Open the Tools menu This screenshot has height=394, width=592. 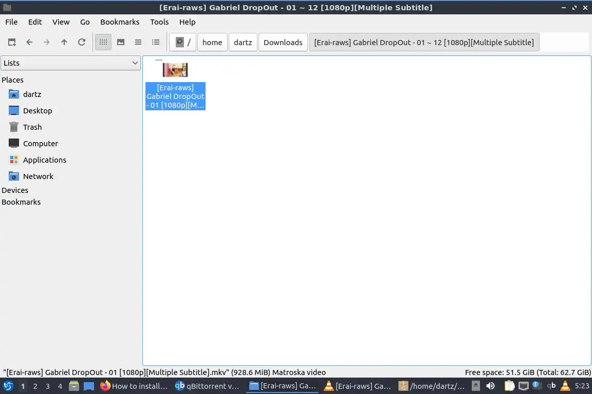(x=159, y=22)
